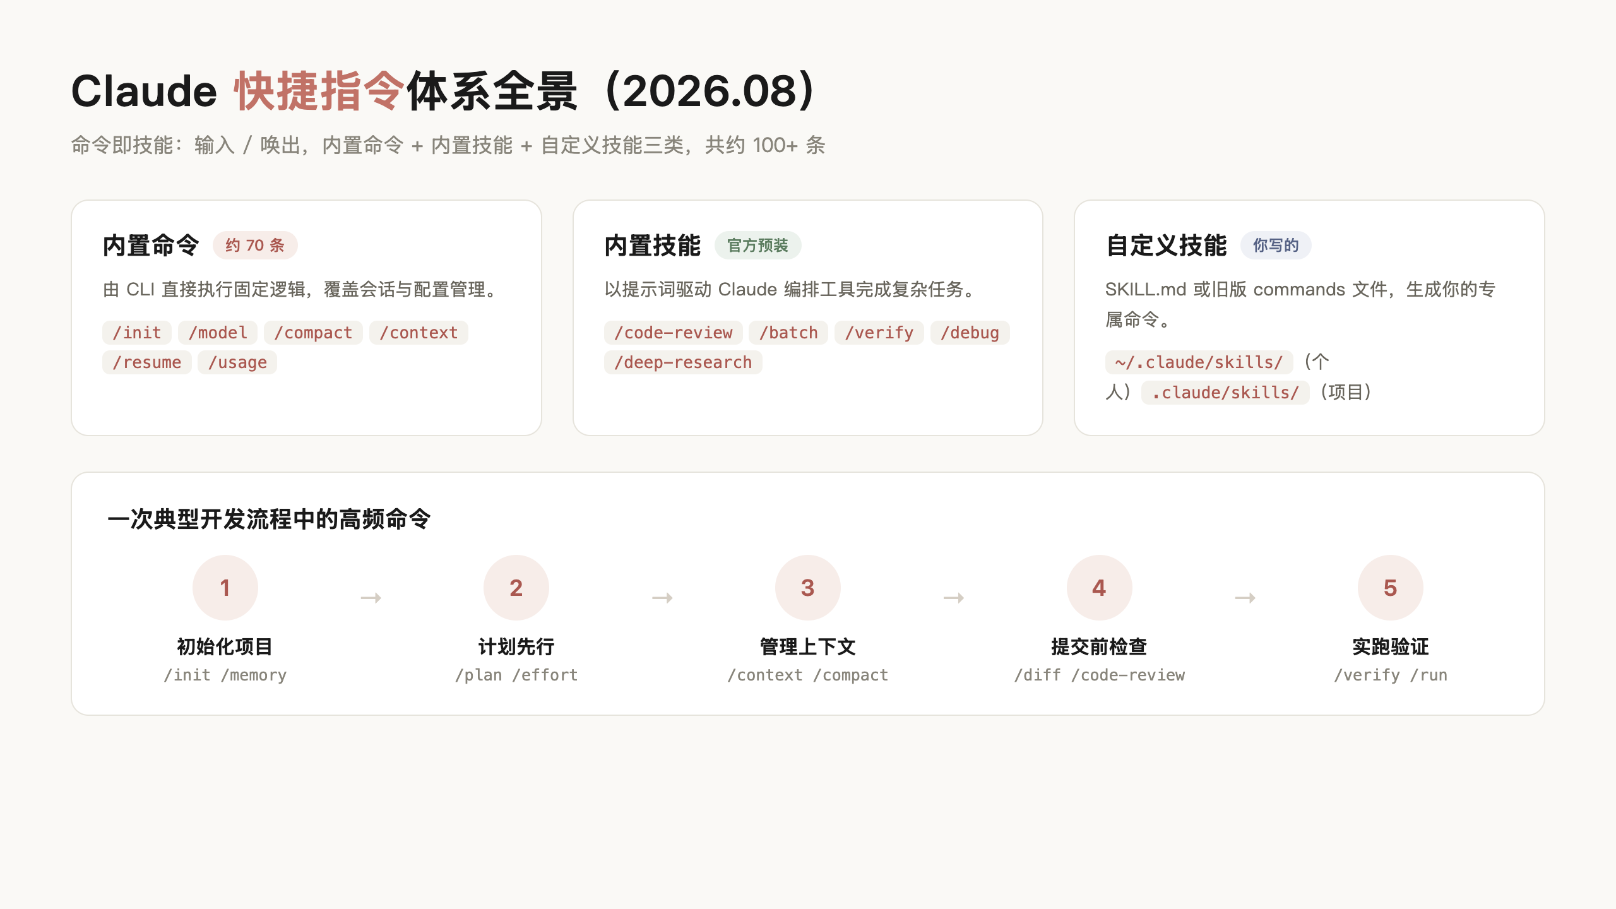Click step circle number 2

[x=516, y=588]
